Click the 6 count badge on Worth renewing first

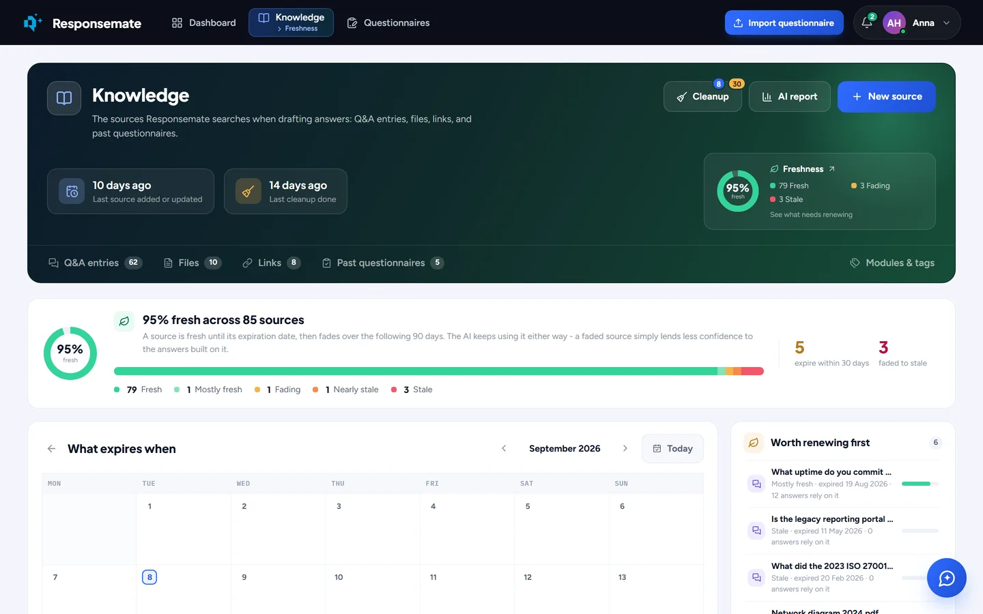(x=936, y=443)
